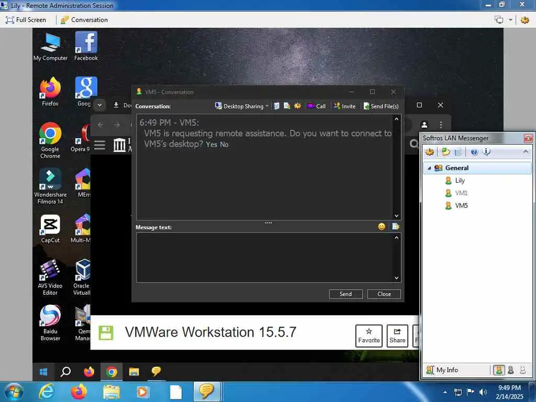Viewport: 536px width, 402px height.
Task: Invite a user to the conversation
Action: click(x=344, y=106)
